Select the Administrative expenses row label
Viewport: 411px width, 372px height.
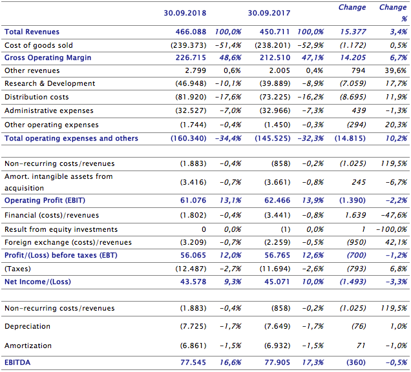coord(47,111)
